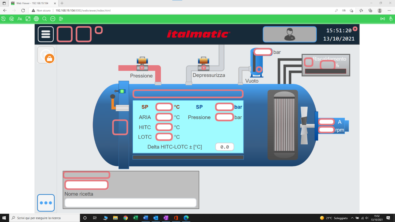The image size is (395, 222).
Task: Click the orange padlock lock icon
Action: tap(49, 58)
